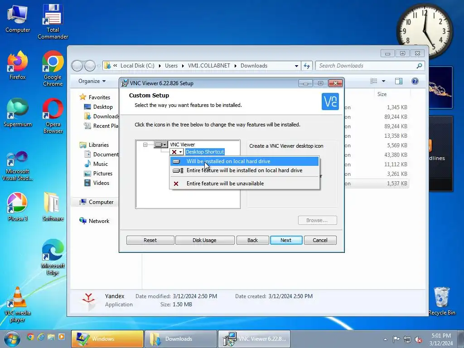Launch Microsoft Edge desktop shortcut
Image resolution: width=464 pixels, height=348 pixels.
point(53,257)
